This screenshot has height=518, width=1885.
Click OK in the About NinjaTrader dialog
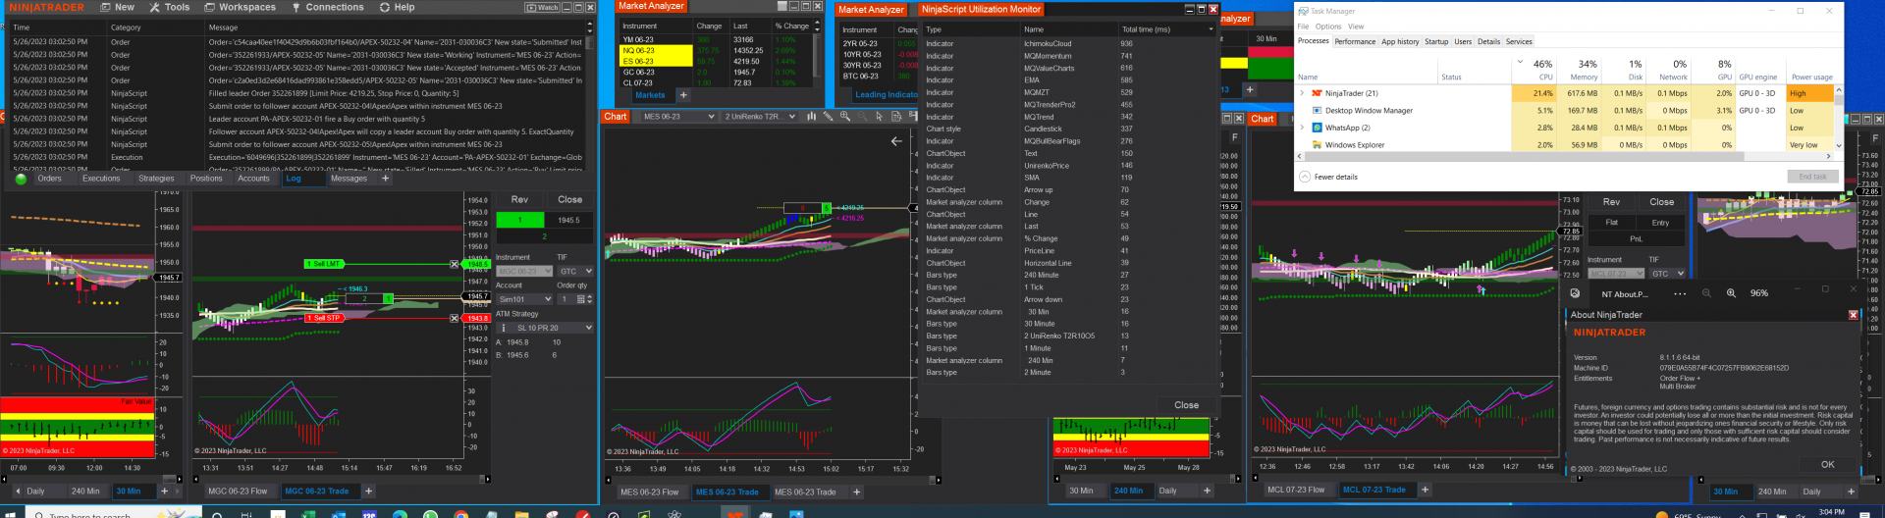coord(1827,464)
